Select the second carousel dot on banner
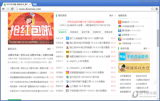The height and width of the screenshot is (101, 160). click(x=43, y=42)
